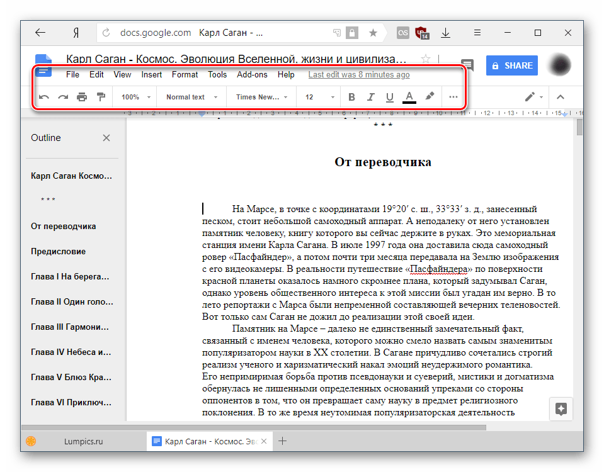
Task: Click the translate icon in address bar
Action: point(337,33)
